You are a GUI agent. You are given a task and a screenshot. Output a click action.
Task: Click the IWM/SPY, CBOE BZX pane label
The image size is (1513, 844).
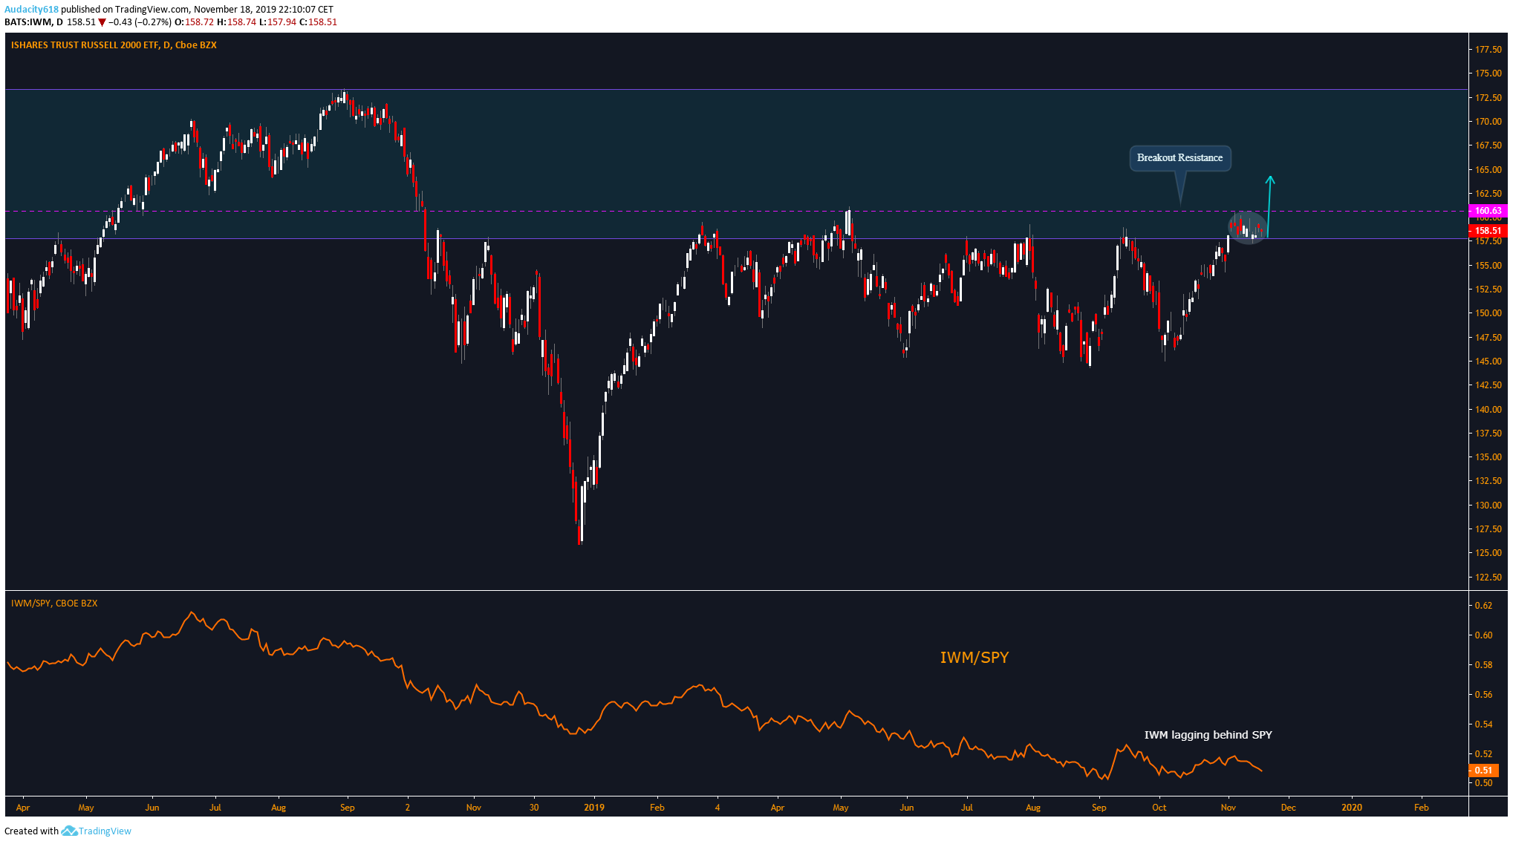pos(54,603)
